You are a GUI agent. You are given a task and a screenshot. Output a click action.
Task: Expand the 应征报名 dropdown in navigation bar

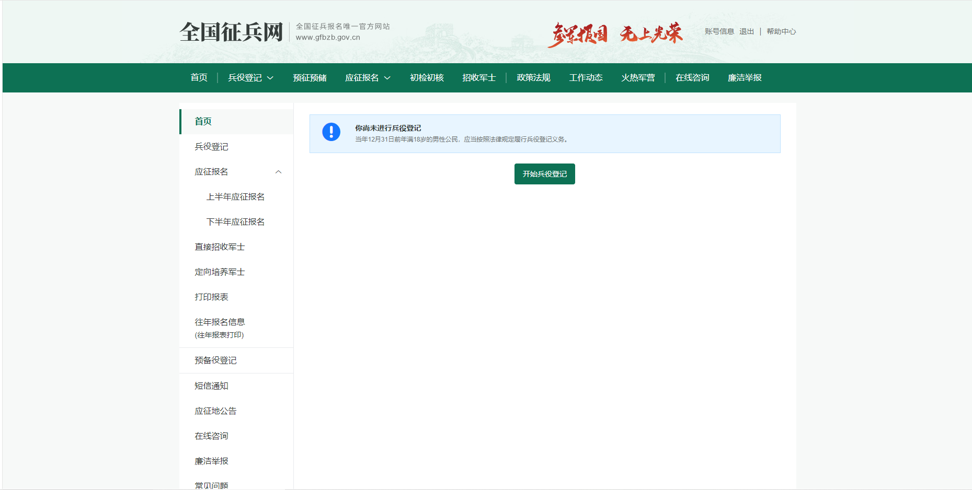pos(368,78)
